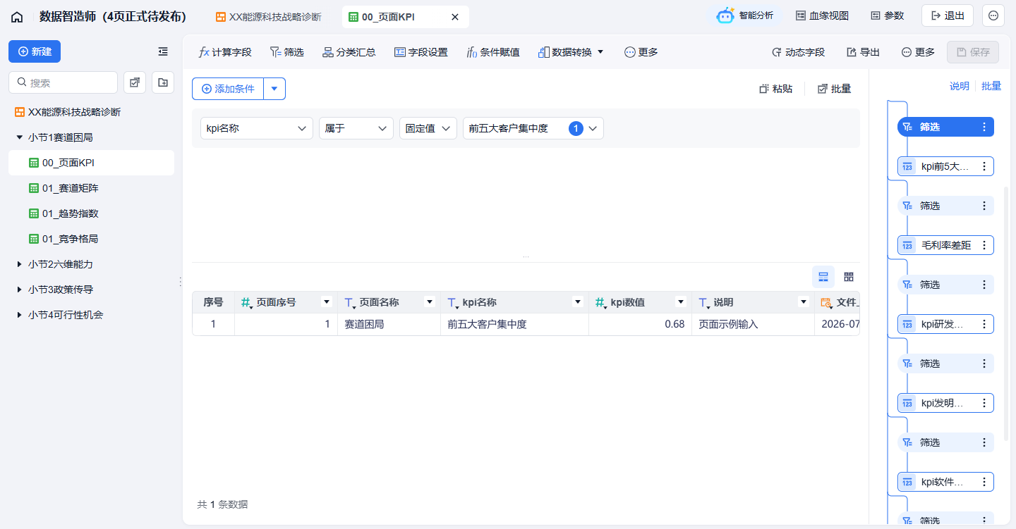Click the 添加条件 button

[x=228, y=89]
